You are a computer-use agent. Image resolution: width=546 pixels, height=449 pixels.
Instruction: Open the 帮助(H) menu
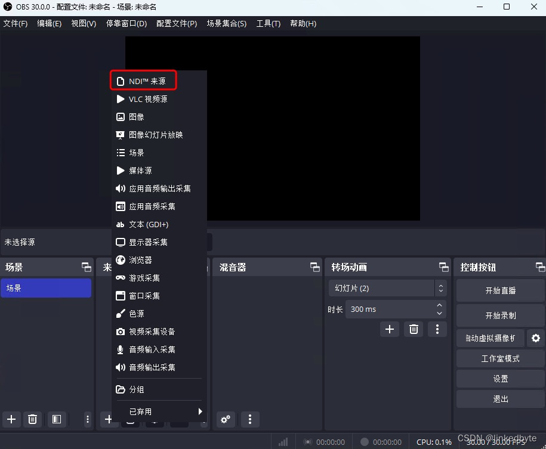point(303,24)
